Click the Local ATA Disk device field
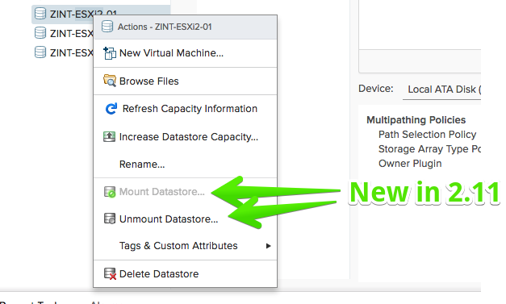Image resolution: width=506 pixels, height=304 pixels. 441,90
